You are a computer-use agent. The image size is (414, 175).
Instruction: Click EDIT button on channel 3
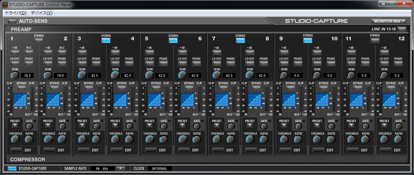(83, 150)
